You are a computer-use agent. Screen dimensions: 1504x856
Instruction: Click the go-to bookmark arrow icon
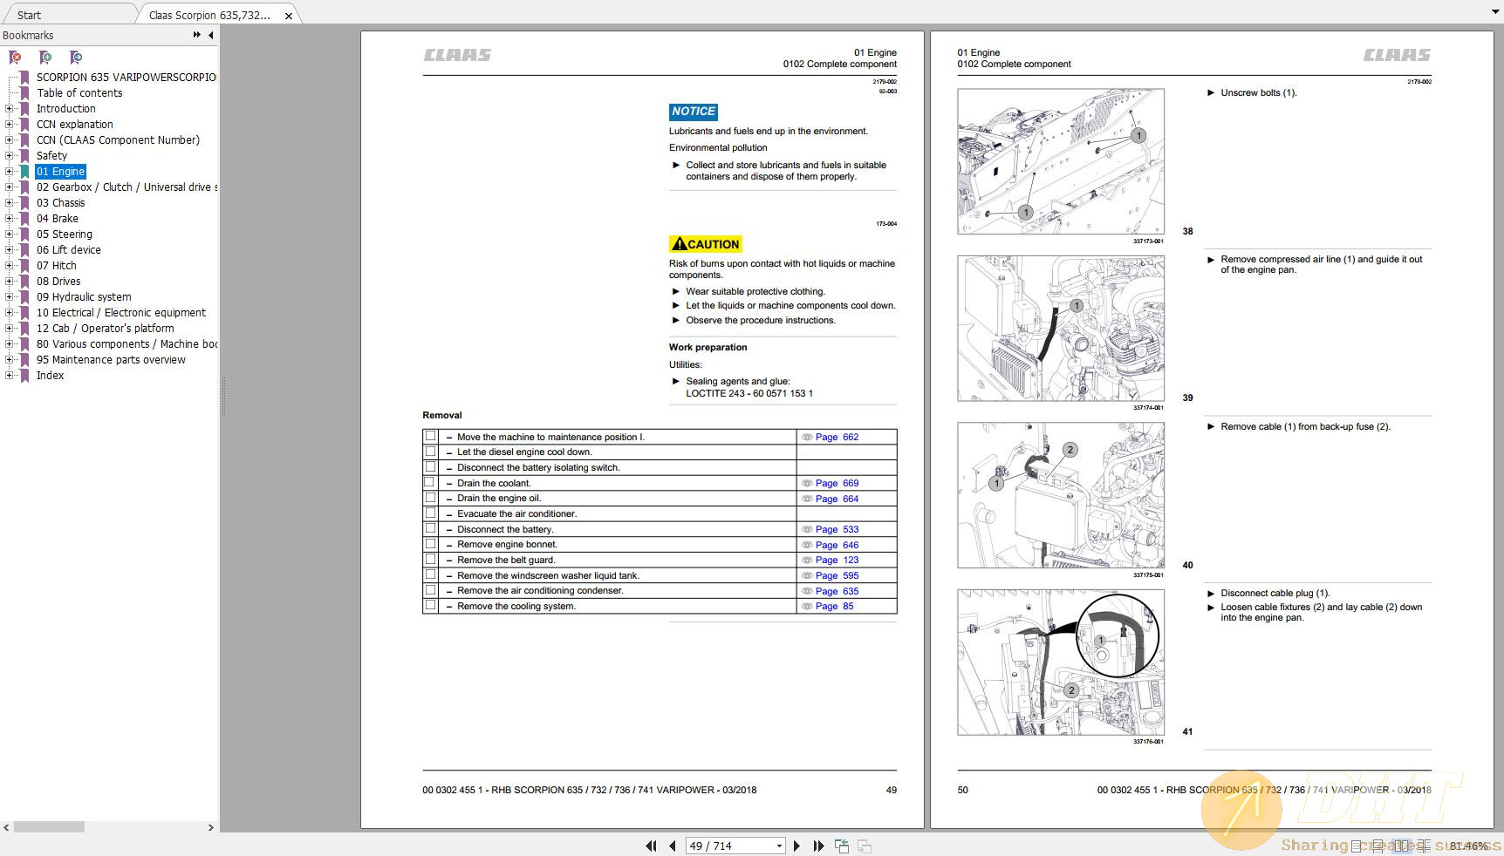click(x=76, y=58)
